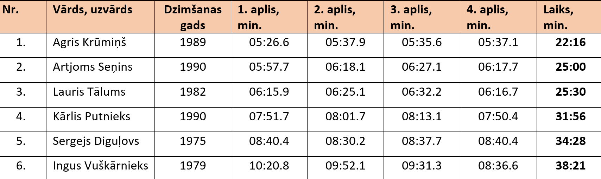Click the name Sergejs Diguļovs
Image resolution: width=601 pixels, height=179 pixels.
coord(96,141)
